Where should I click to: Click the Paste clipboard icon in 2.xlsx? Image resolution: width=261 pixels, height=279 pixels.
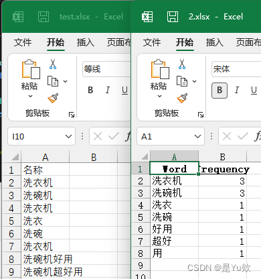coord(160,69)
